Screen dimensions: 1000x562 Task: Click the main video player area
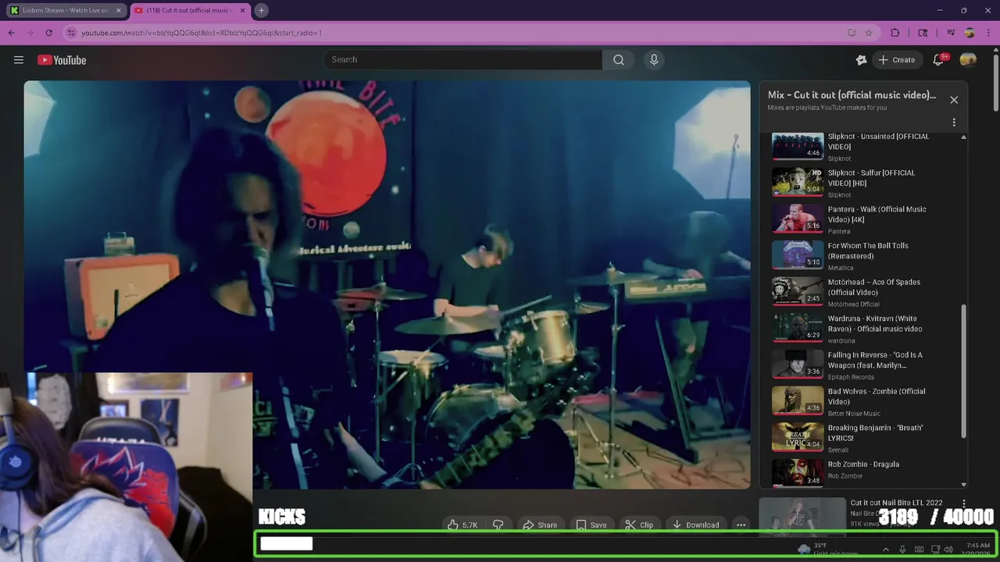pyautogui.click(x=387, y=285)
